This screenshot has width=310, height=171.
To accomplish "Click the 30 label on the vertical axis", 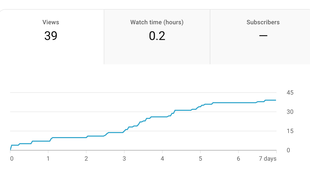I will pyautogui.click(x=290, y=112).
